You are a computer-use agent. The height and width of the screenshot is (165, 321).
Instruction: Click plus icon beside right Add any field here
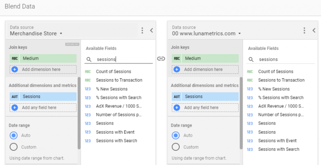pyautogui.click(x=177, y=107)
